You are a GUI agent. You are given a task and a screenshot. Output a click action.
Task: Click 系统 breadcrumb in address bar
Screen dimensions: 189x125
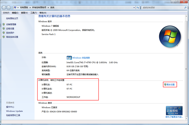[x=52, y=8]
